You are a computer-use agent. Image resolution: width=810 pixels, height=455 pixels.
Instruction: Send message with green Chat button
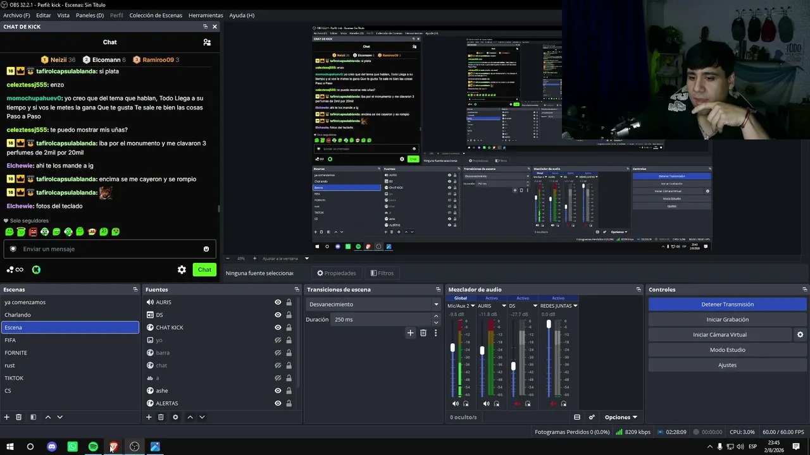click(x=204, y=270)
